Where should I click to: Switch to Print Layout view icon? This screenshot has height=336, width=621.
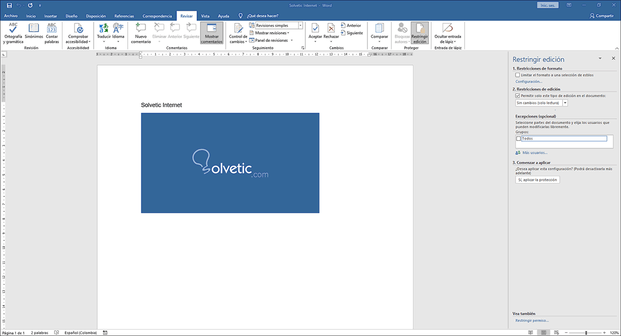click(543, 332)
